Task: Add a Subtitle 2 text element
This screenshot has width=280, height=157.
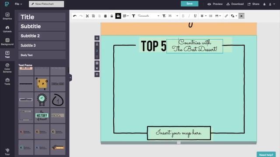Action: (42, 36)
